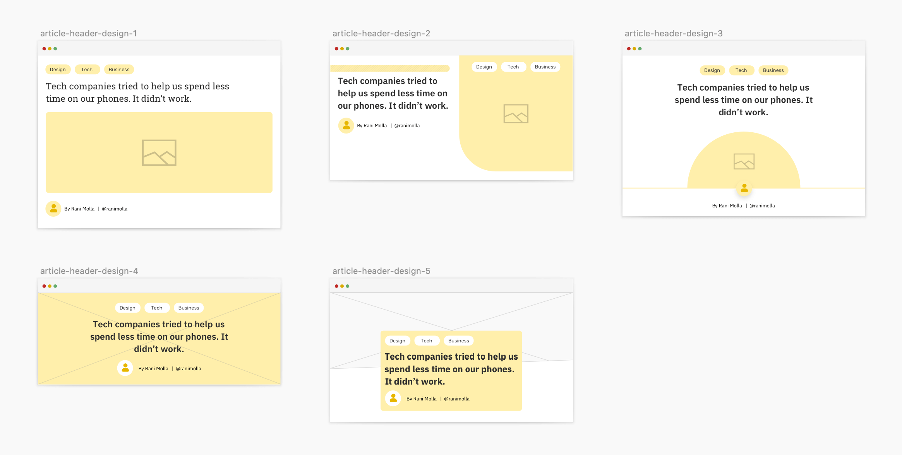Select the article-header-design-5 frame label
Screen dimensions: 902x455
pos(381,271)
